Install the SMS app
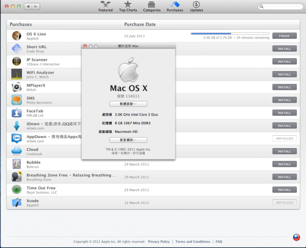The image size is (306, 248). pos(284,100)
